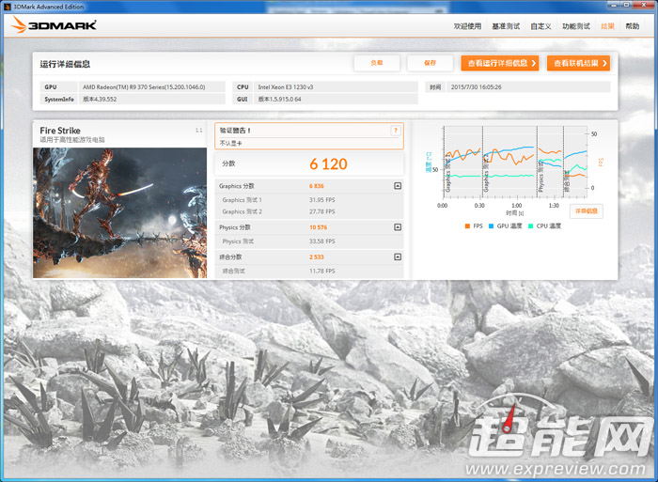Open the 欢迎使用 tab
This screenshot has width=658, height=482.
[x=467, y=26]
